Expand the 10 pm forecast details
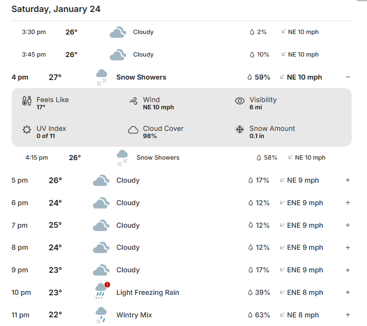The height and width of the screenshot is (326, 367). (348, 292)
